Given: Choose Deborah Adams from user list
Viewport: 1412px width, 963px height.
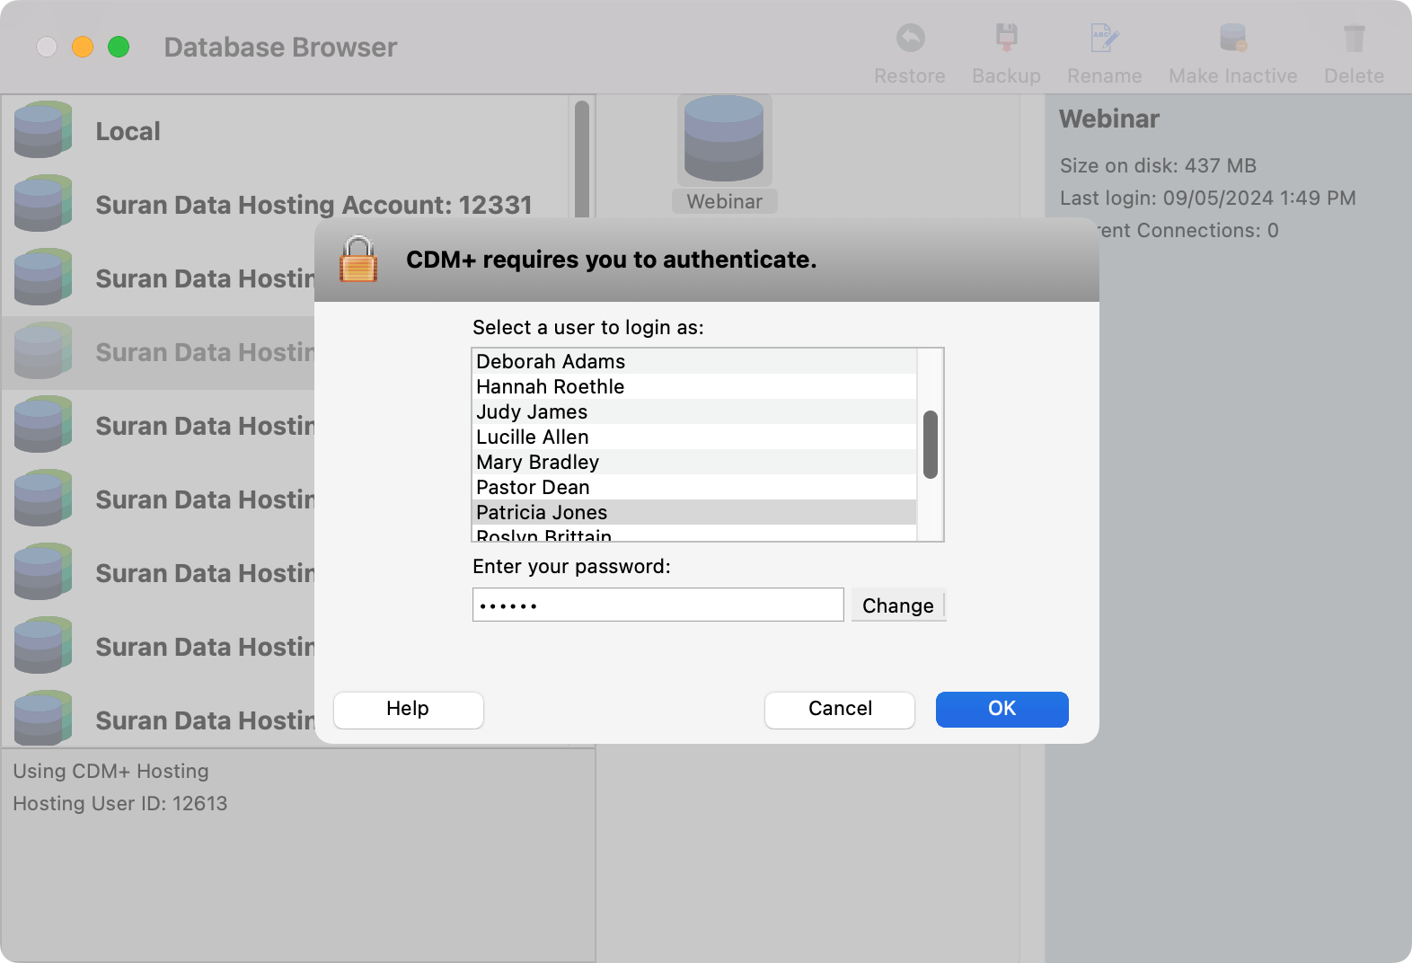Looking at the screenshot, I should [551, 361].
